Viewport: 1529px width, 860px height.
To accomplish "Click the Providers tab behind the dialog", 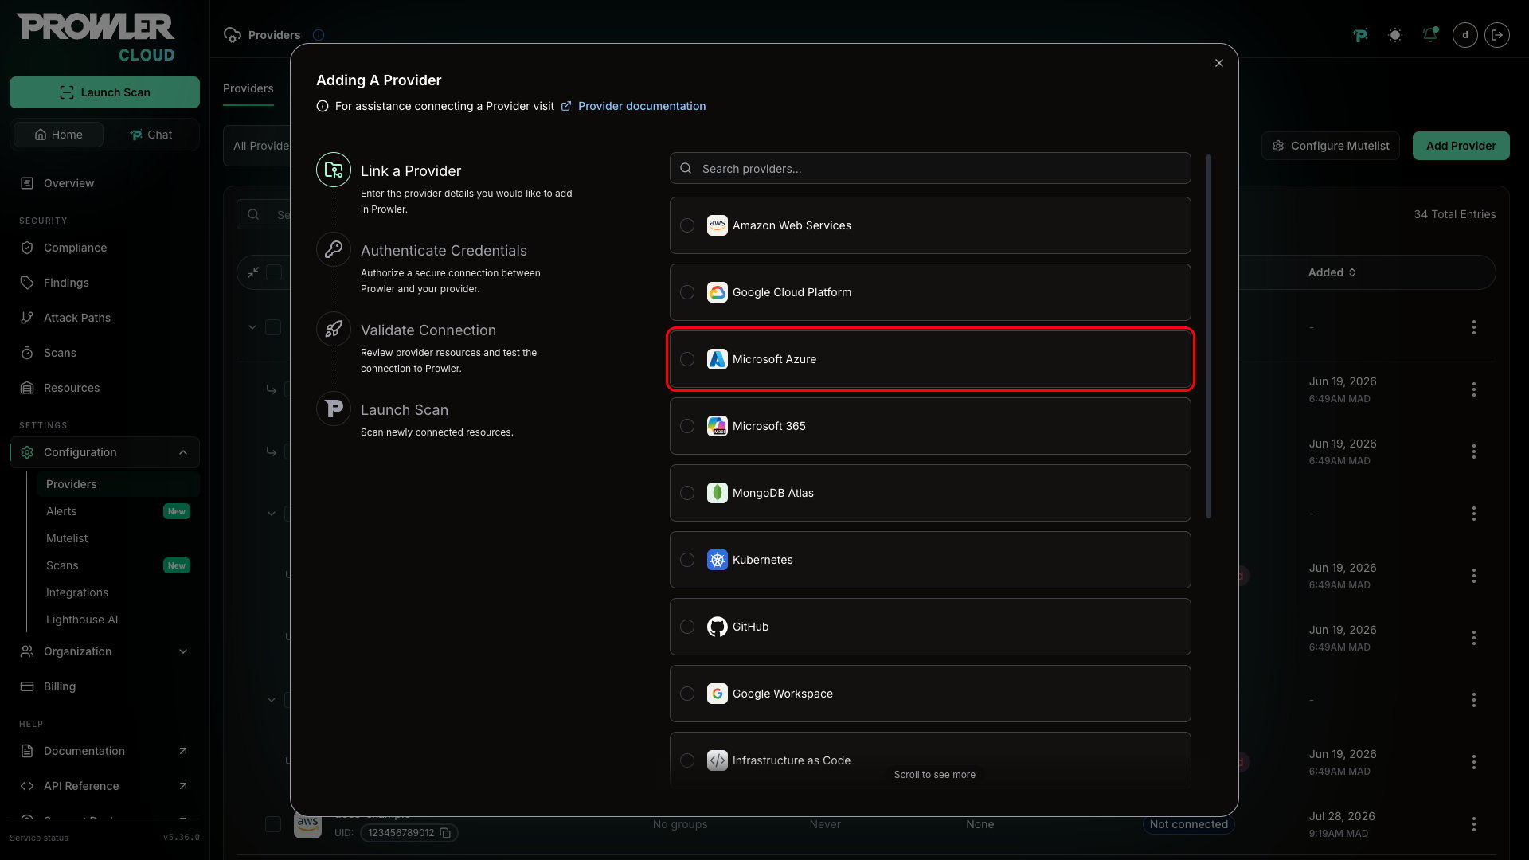I will pos(248,88).
